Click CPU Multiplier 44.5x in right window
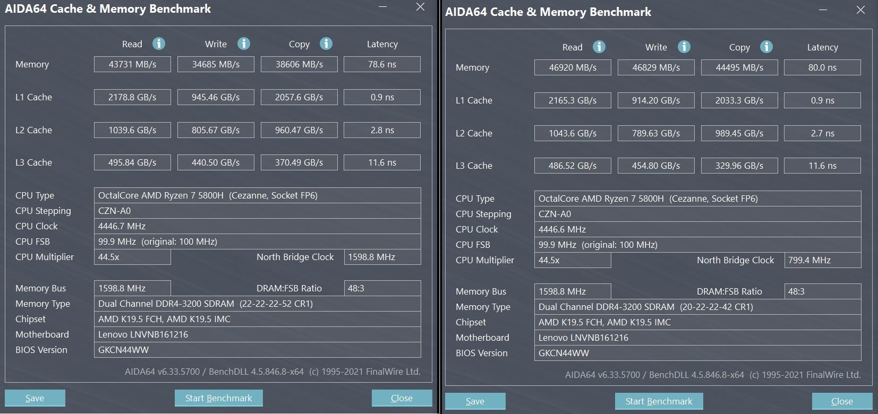Image resolution: width=878 pixels, height=414 pixels. 573,260
